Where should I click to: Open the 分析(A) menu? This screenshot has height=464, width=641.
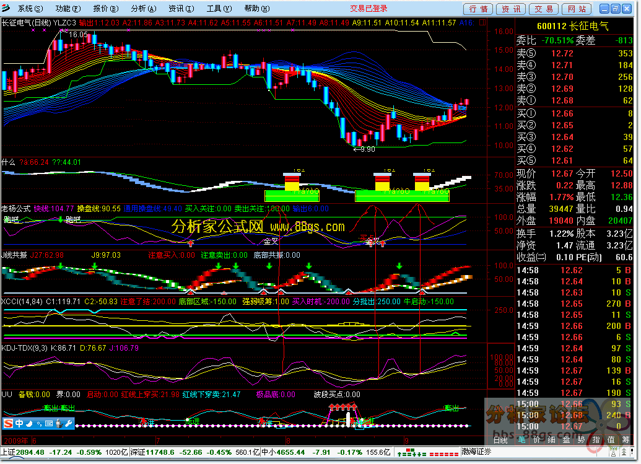pyautogui.click(x=144, y=9)
